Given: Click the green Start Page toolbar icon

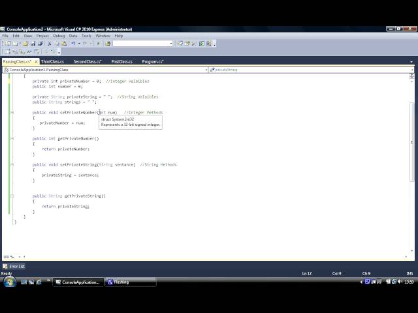Looking at the screenshot, I should tap(202, 44).
